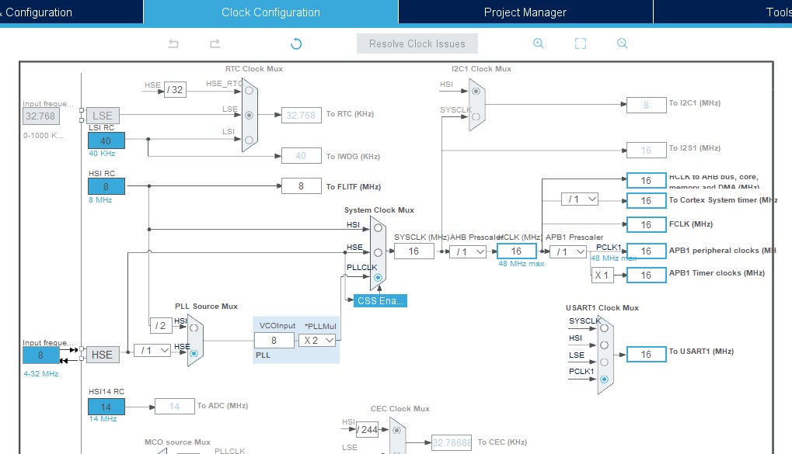792x454 pixels.
Task: Open the AHB Prescaler dropdown
Action: click(468, 251)
